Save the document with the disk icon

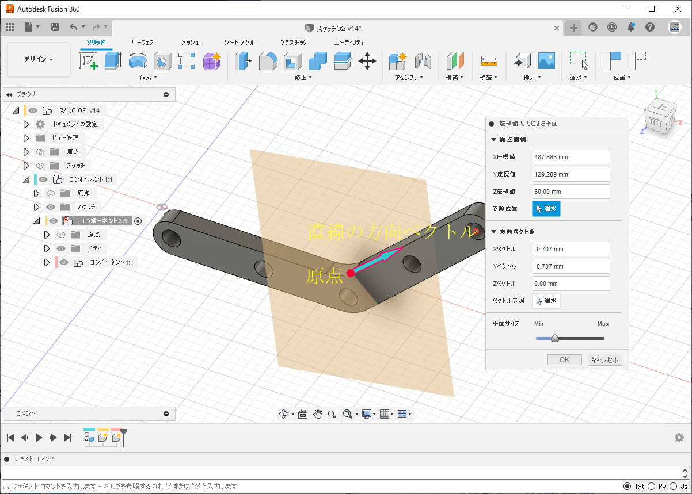[x=55, y=27]
